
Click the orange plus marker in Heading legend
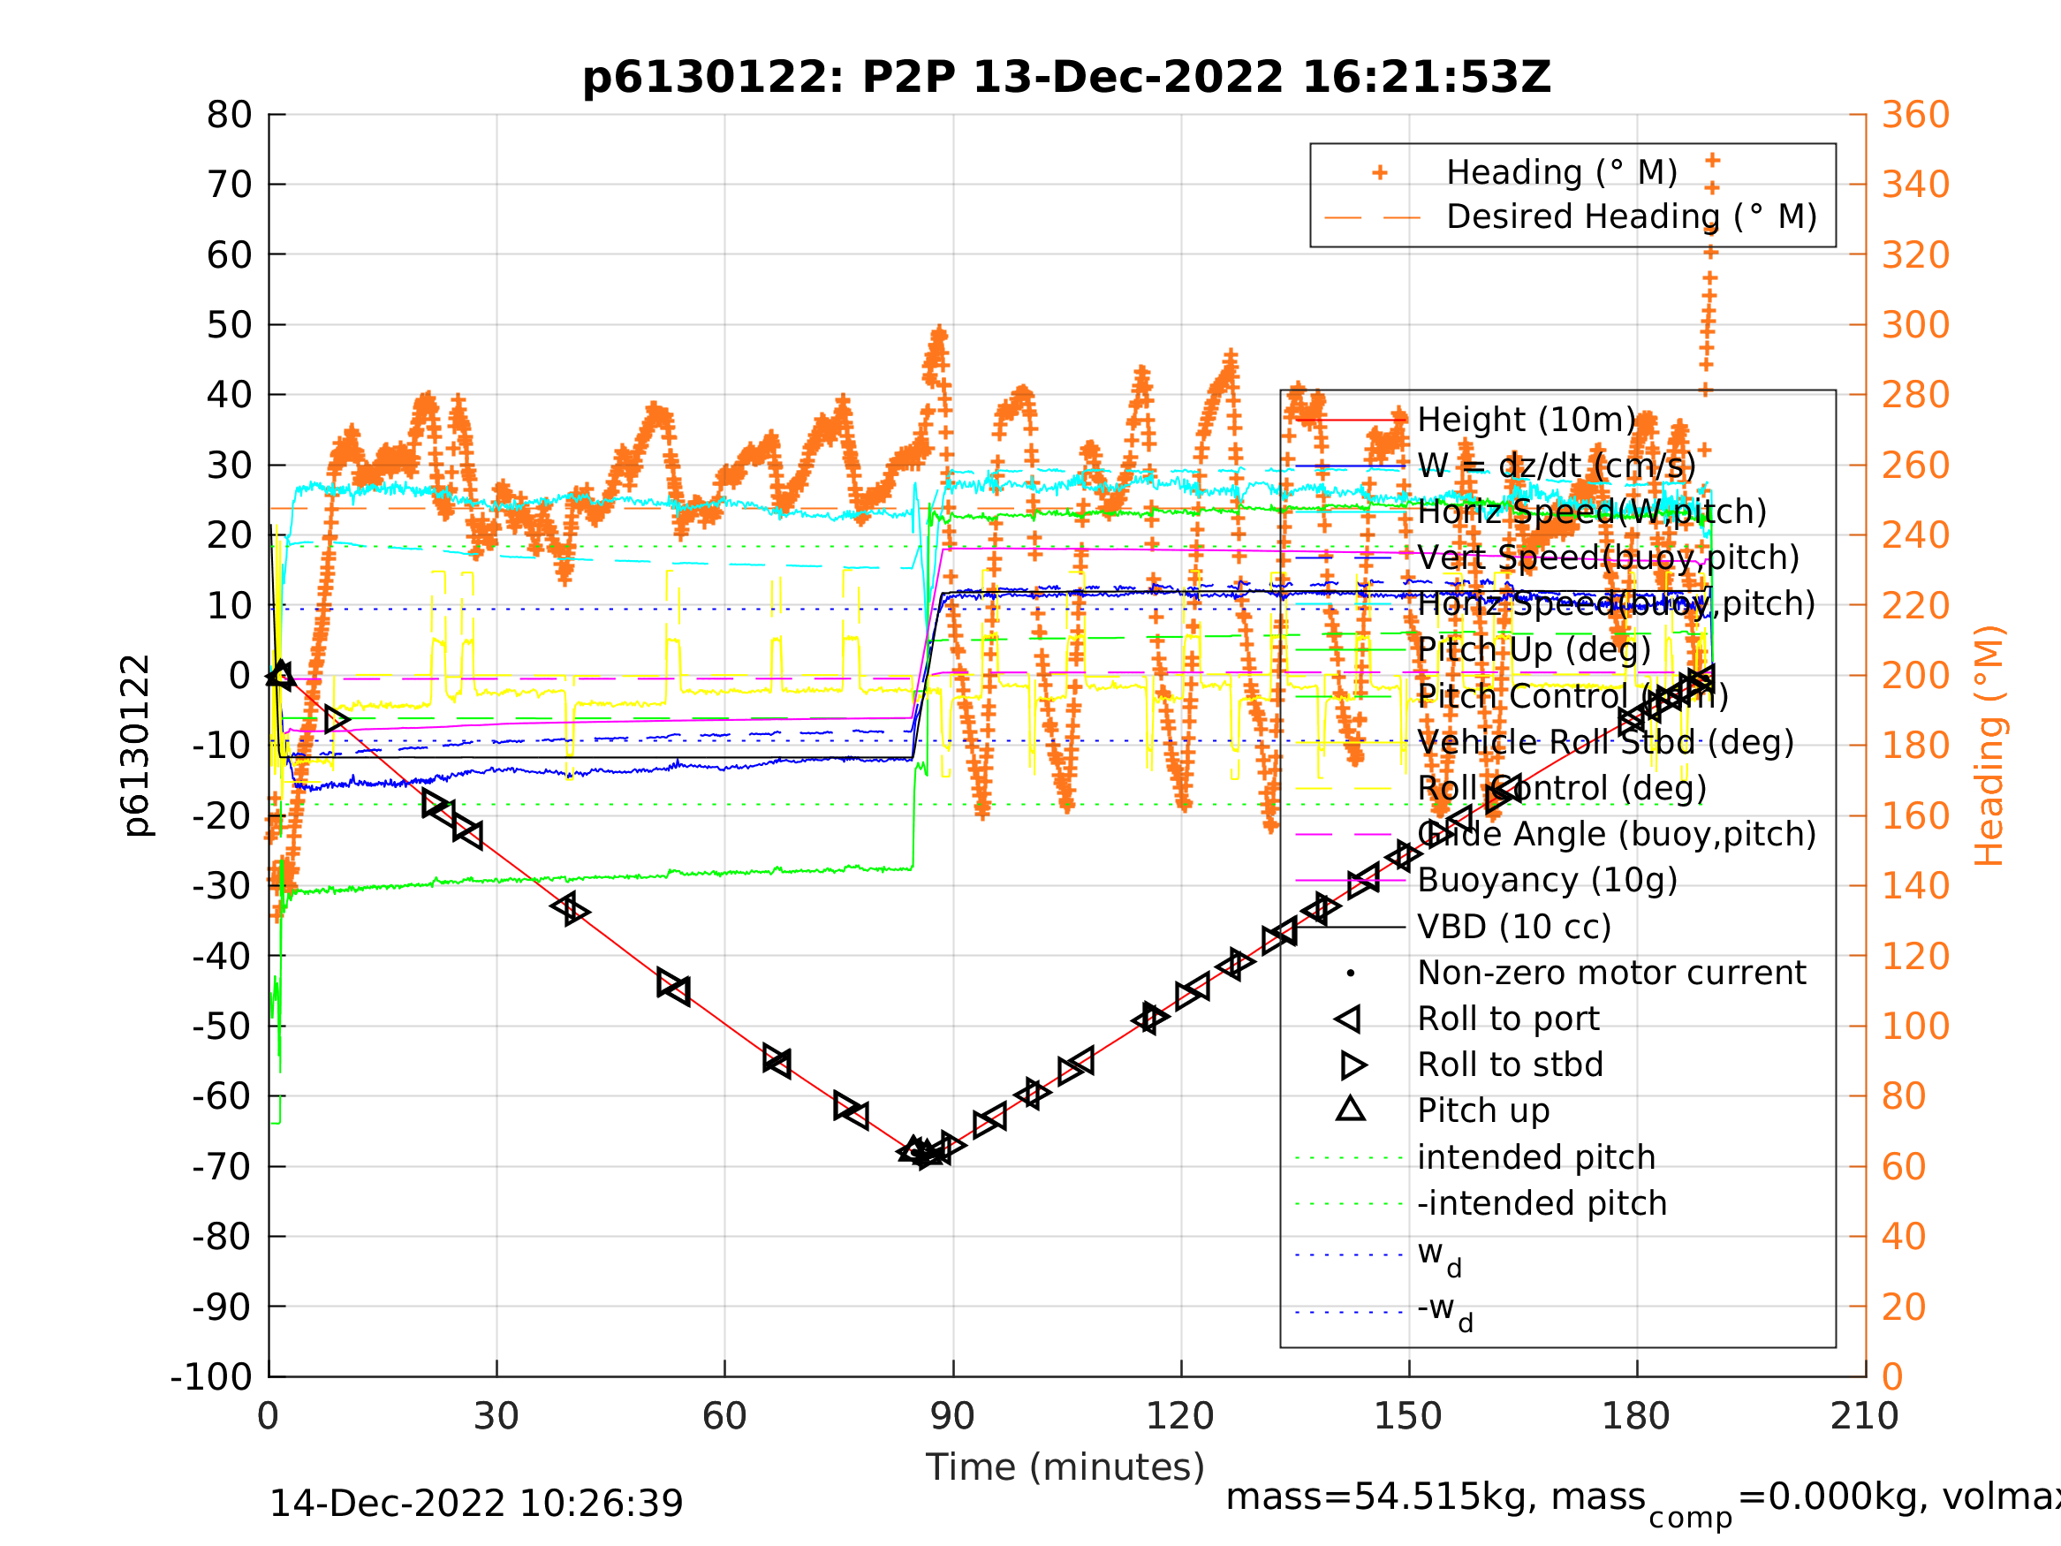[1380, 172]
